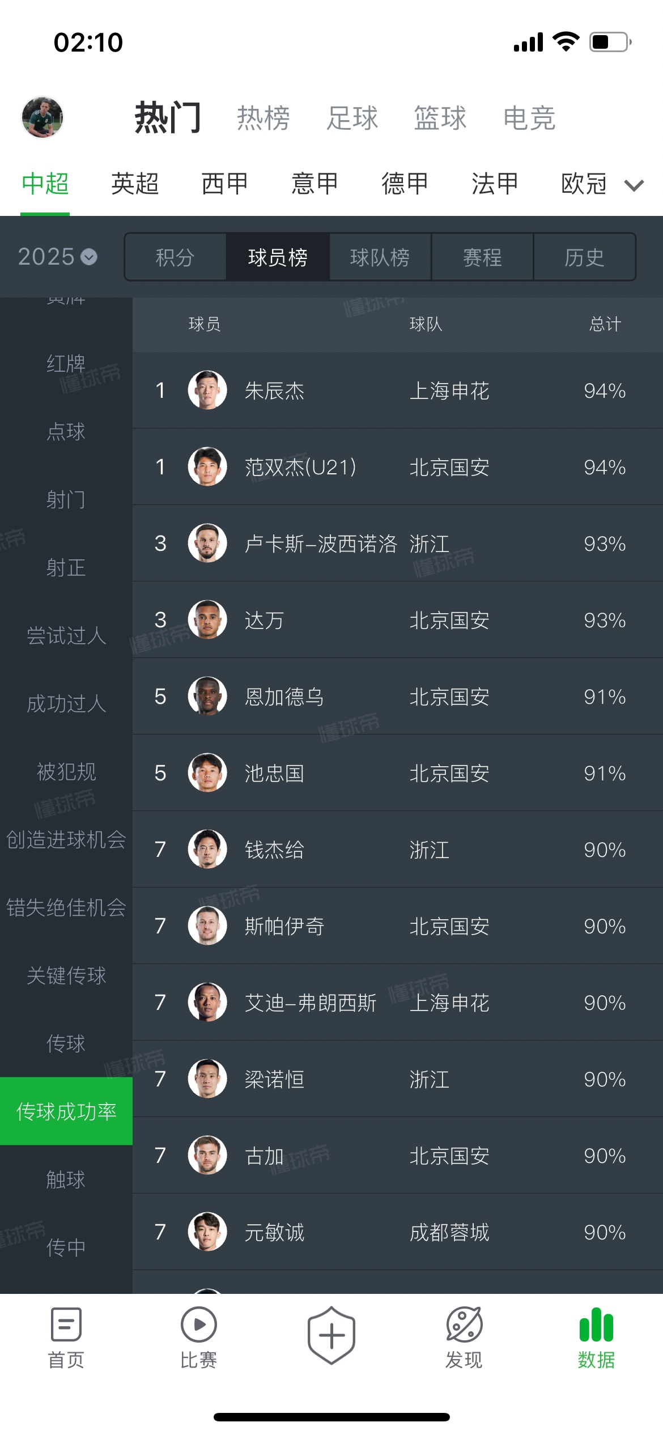The height and width of the screenshot is (1435, 663).
Task: Expand the league list chevron
Action: tap(634, 185)
